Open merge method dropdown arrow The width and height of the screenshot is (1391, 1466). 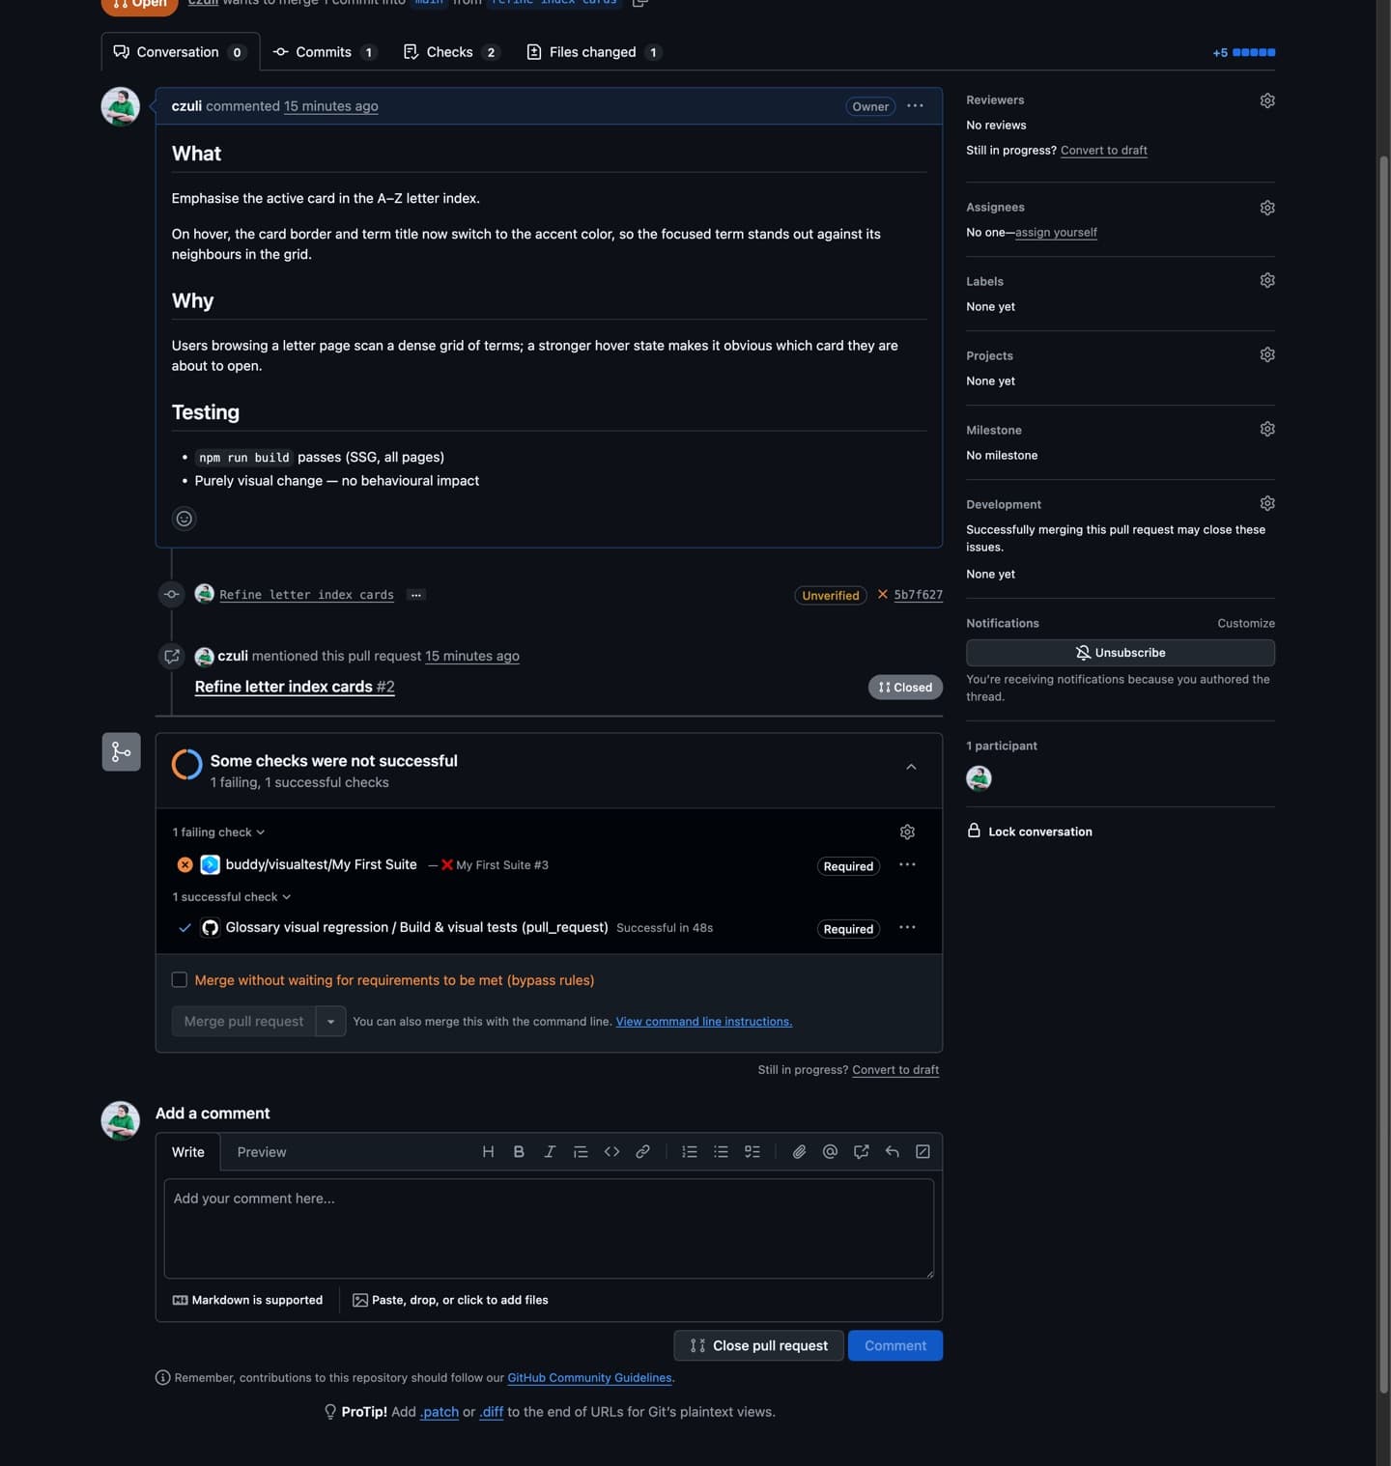330,1021
